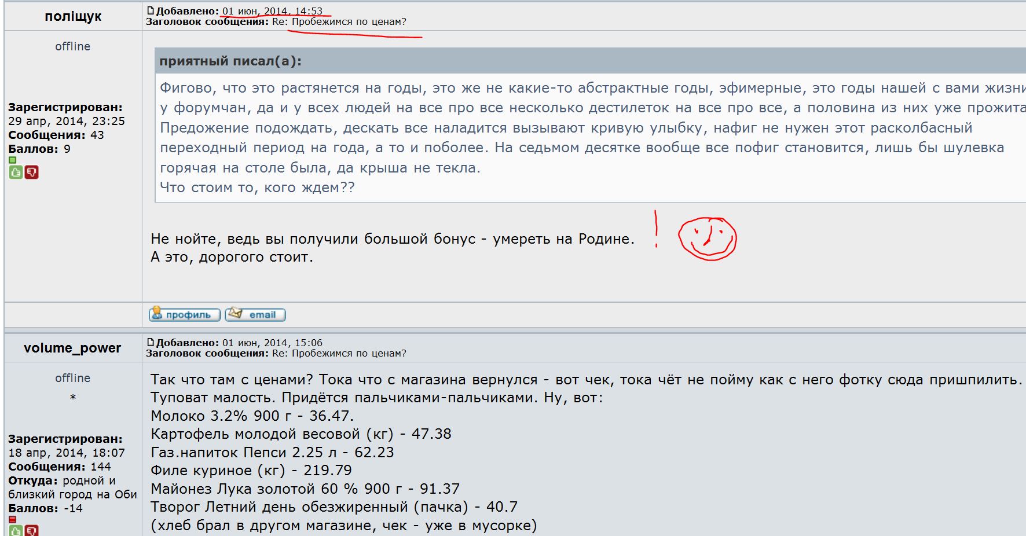Click the reply text about умереть на Родине

pos(392,239)
